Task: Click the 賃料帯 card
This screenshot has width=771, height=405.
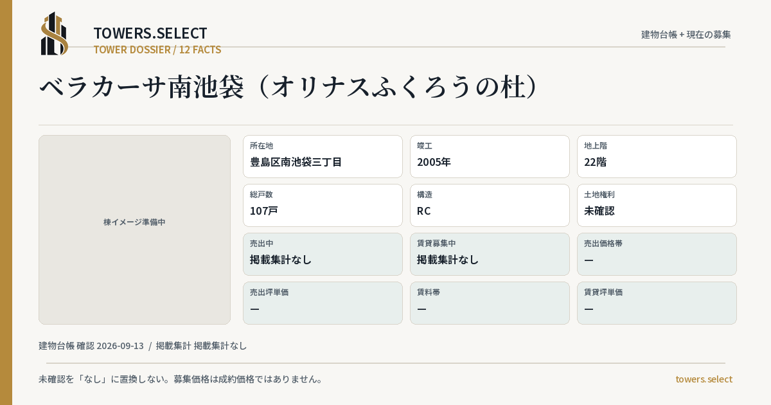Action: click(x=490, y=303)
